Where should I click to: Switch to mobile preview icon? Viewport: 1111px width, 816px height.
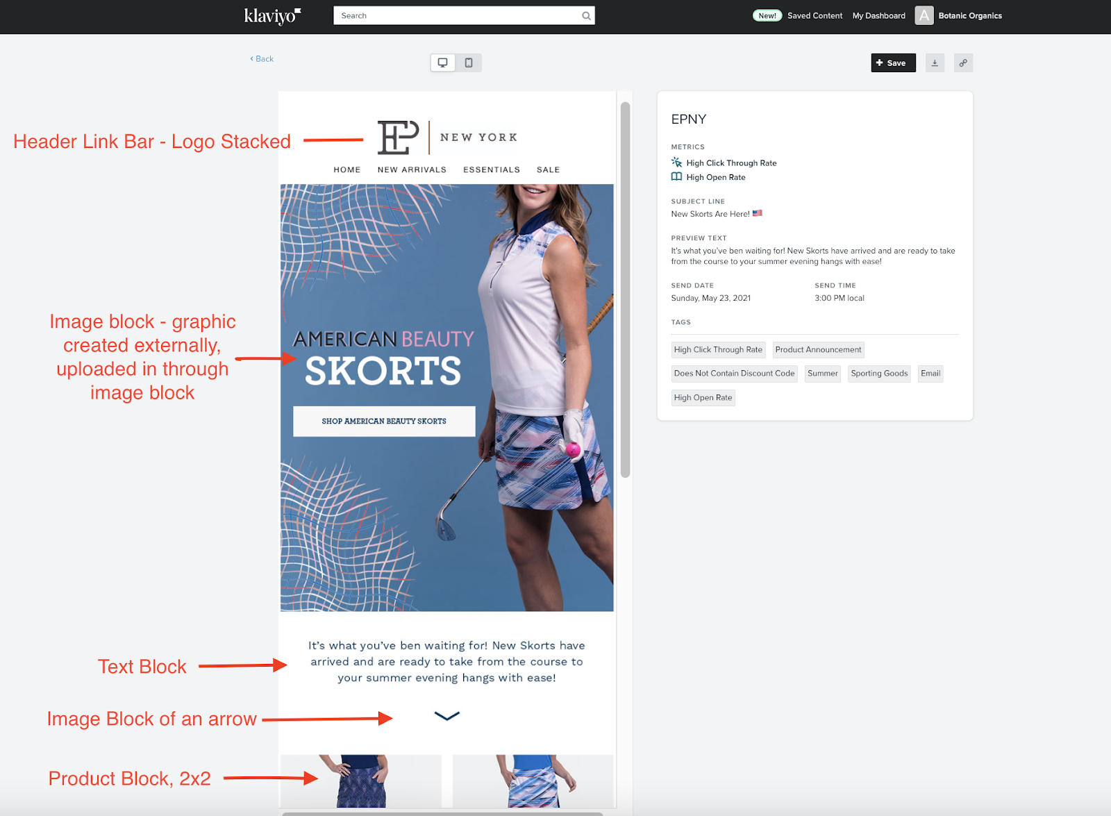[469, 63]
